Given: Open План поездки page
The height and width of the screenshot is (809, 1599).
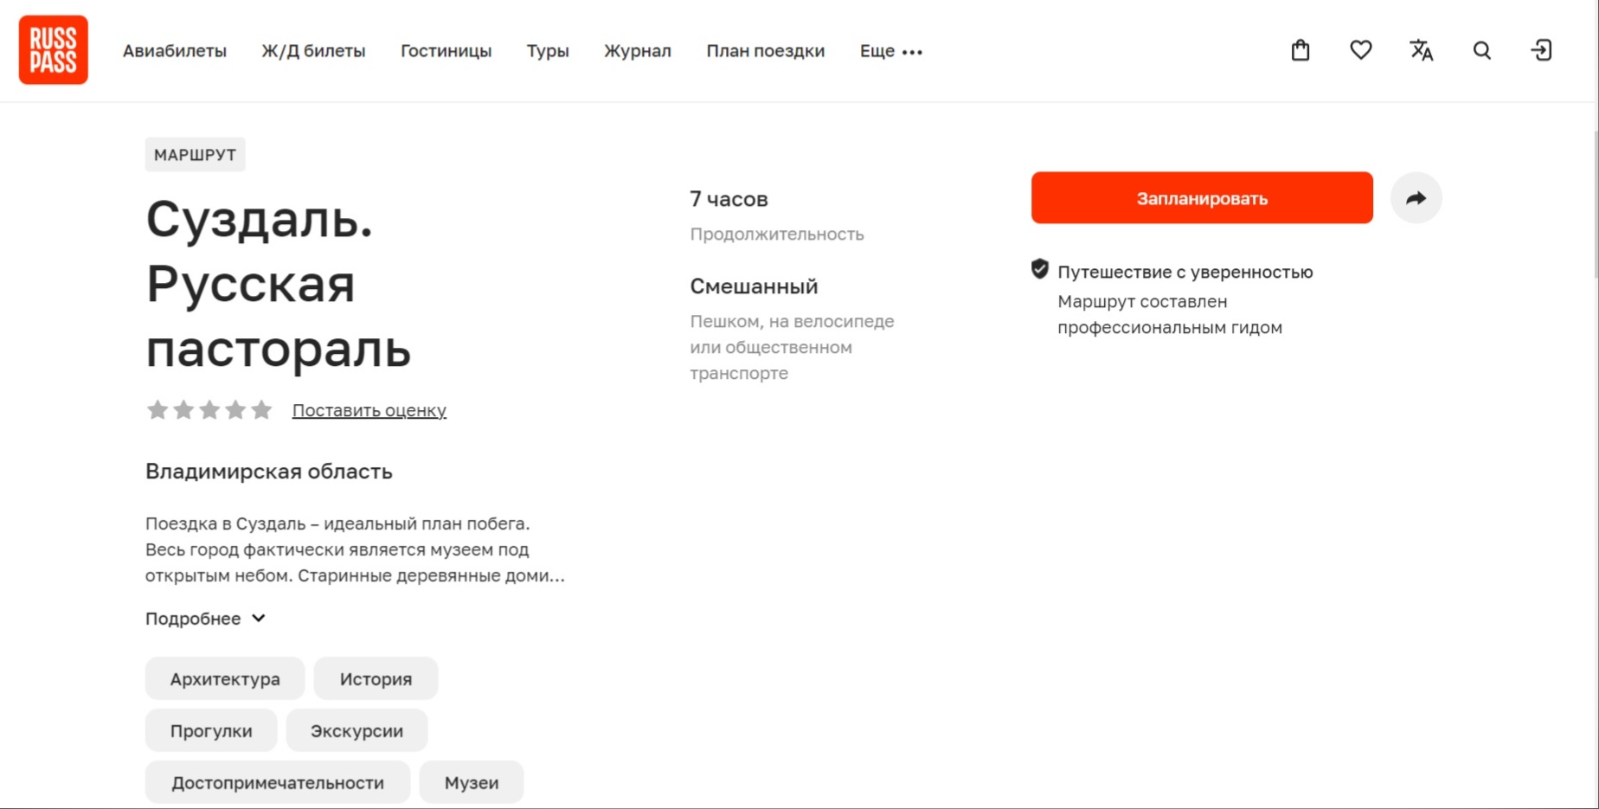Looking at the screenshot, I should pos(765,51).
